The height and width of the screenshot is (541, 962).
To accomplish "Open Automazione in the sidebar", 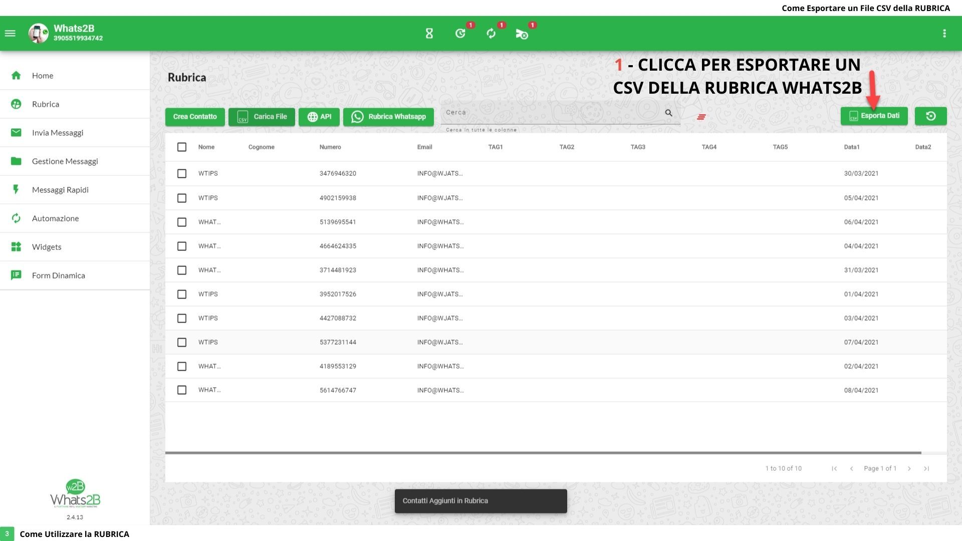I will click(x=75, y=218).
